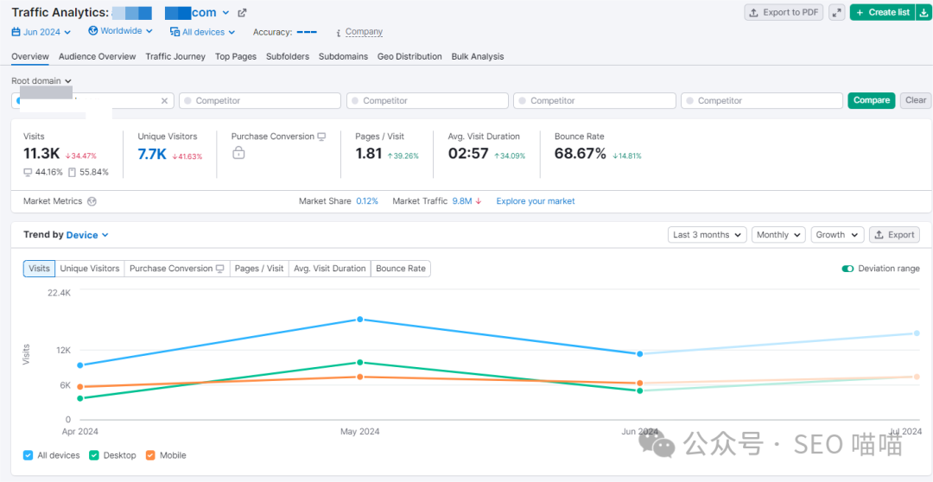Click the May 2024 All devices data point
Screen dimensions: 933x482
(x=360, y=320)
